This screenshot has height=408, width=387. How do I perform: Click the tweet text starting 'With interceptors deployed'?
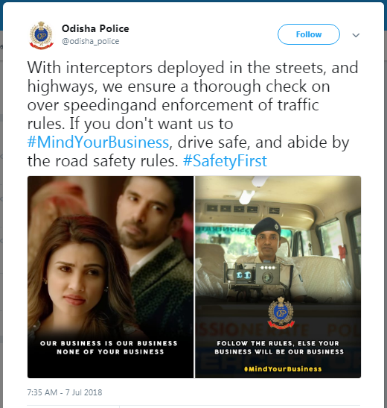tap(193, 114)
